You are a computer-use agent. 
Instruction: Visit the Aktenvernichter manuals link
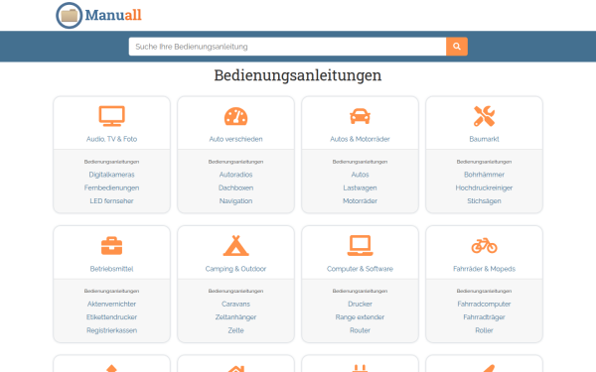(x=111, y=305)
